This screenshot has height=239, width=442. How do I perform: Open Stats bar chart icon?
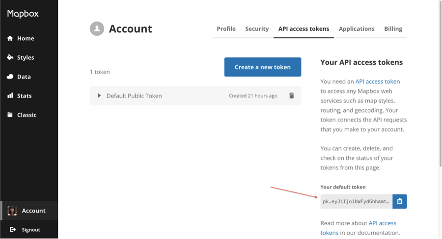tap(10, 96)
